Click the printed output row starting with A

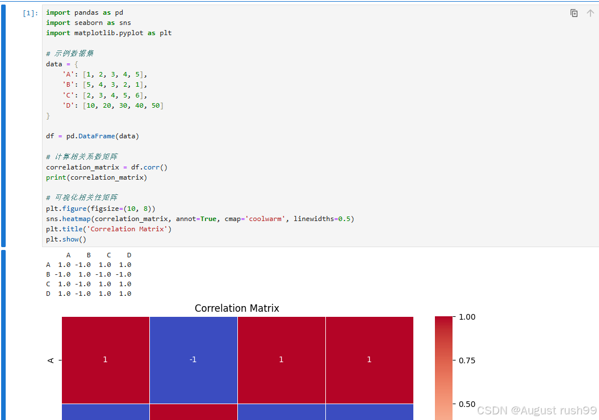(x=89, y=265)
